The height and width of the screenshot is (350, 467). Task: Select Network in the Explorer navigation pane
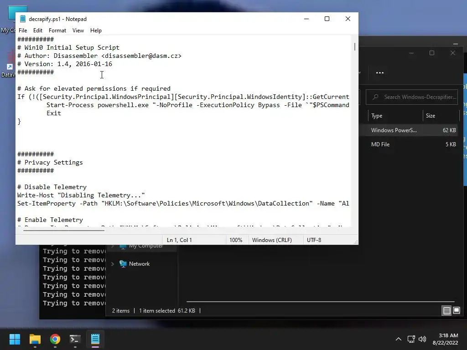[x=139, y=264]
